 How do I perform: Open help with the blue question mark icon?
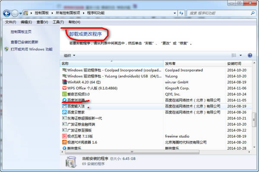pos(250,55)
